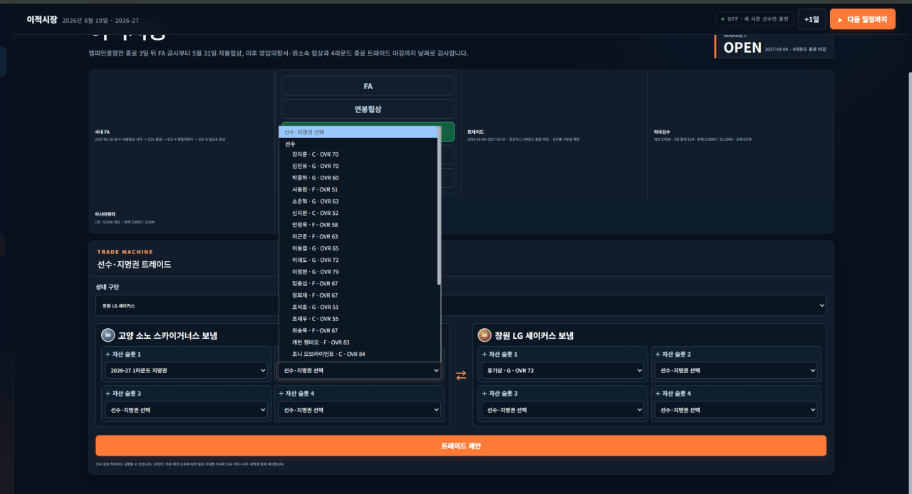Open 고양 자산 슬롯 3 selection dropdown

point(186,410)
